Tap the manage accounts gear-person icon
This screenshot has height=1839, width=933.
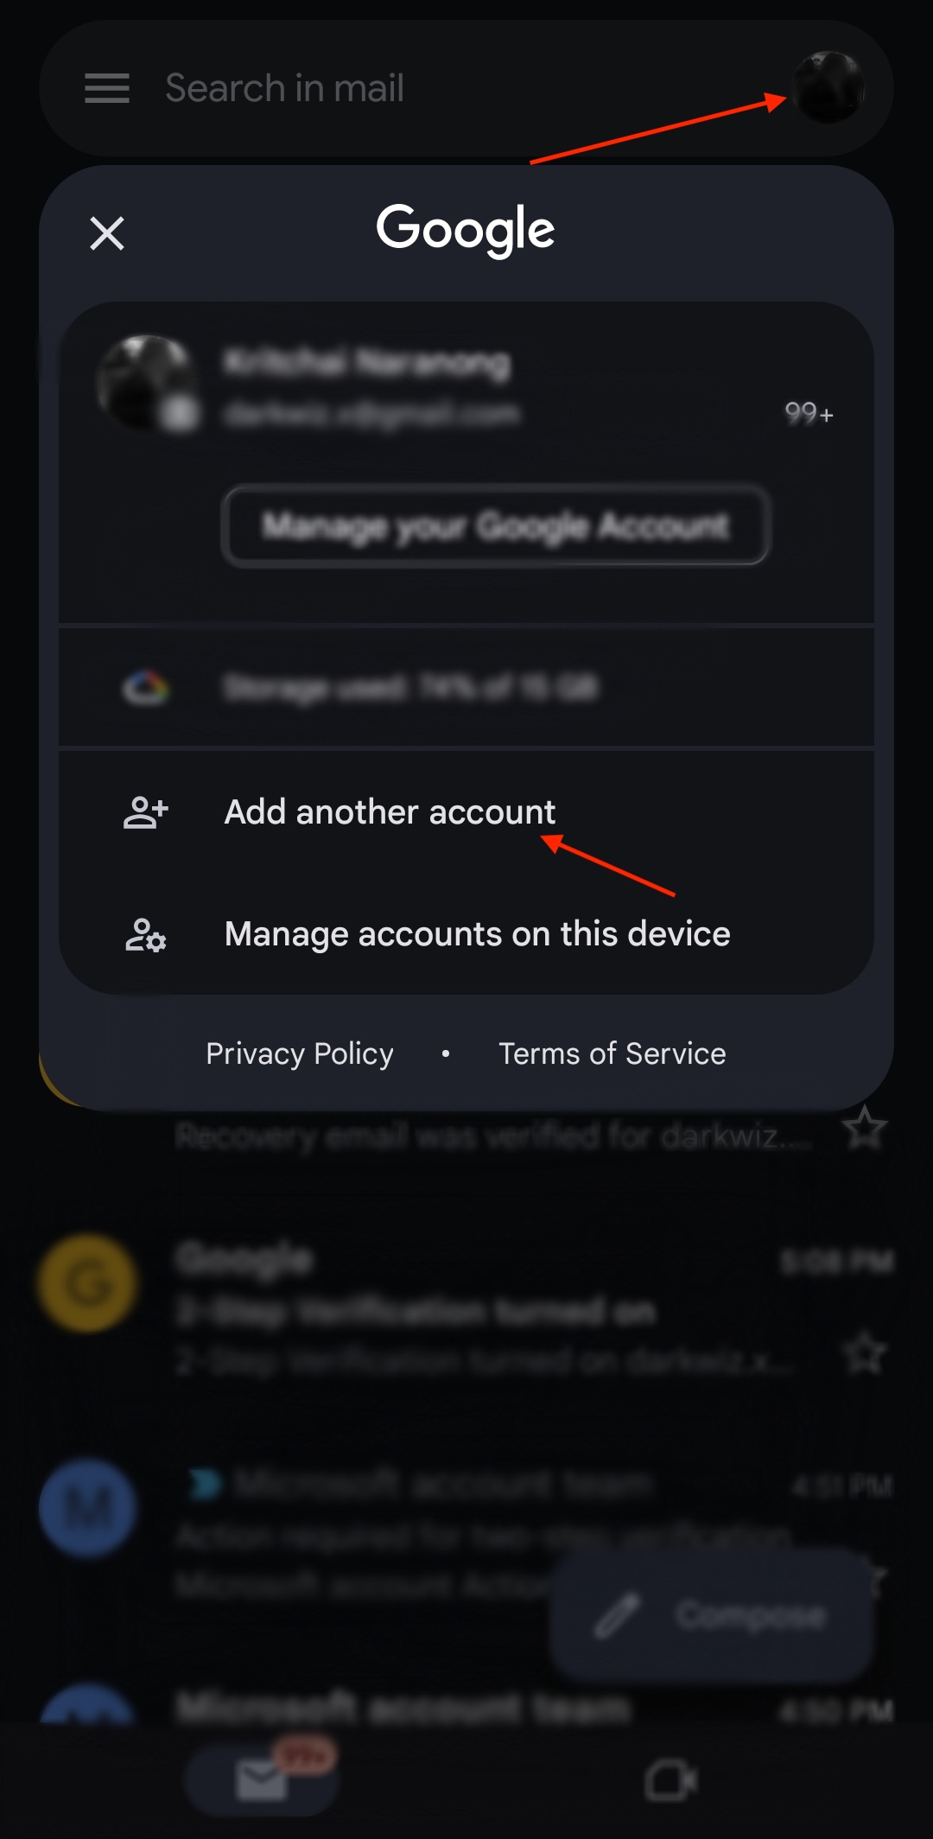[x=145, y=935]
